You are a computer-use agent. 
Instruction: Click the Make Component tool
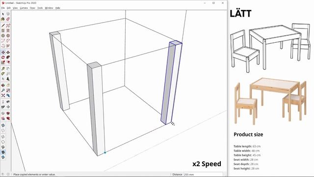[x=8, y=14]
